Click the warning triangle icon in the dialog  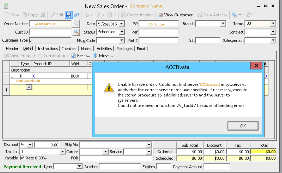pyautogui.click(x=109, y=88)
